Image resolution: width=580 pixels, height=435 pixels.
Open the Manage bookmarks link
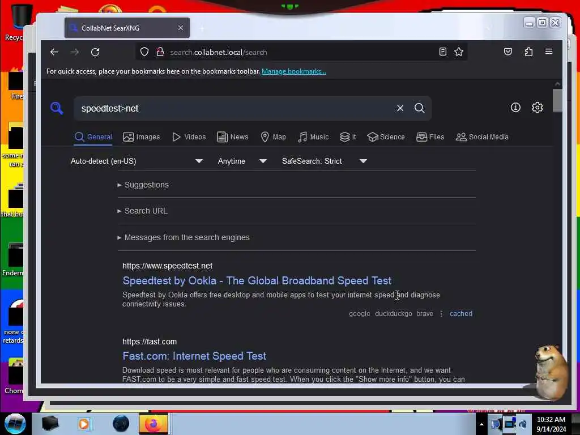(x=294, y=71)
